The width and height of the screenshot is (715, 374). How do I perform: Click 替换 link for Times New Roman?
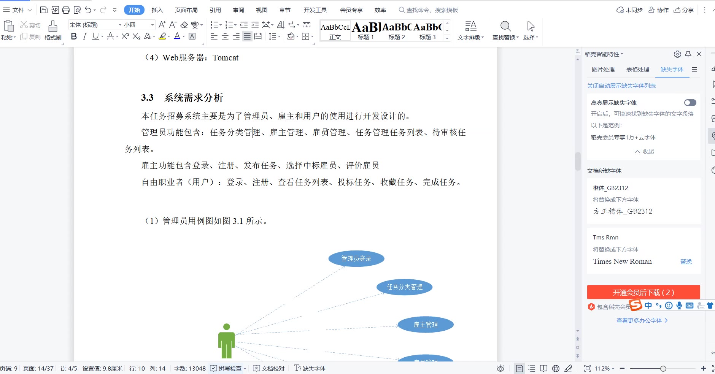point(686,261)
